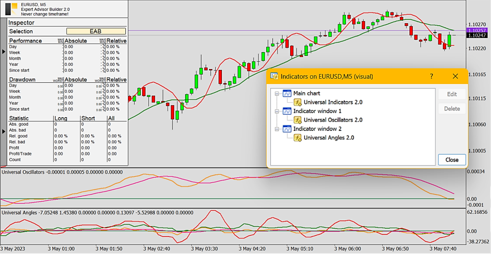
Task: Click the -38.27362 scale value
Action: [x=478, y=241]
